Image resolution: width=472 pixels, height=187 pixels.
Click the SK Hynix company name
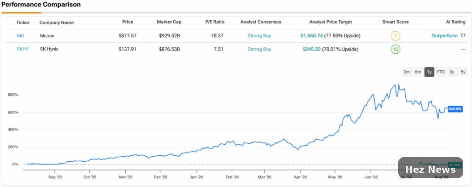49,49
